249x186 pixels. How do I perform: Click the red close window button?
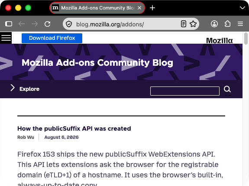[x=8, y=8]
